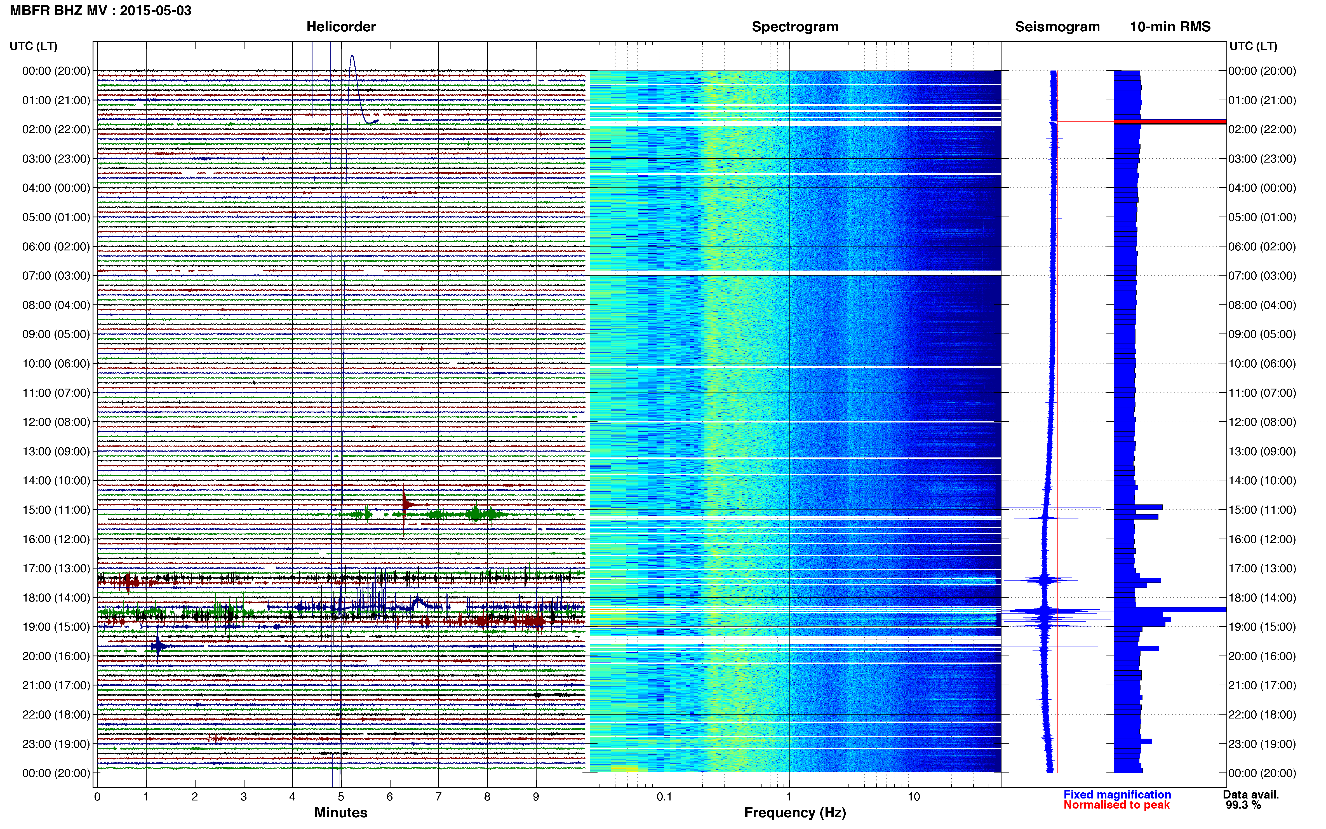This screenshot has width=1326, height=829.
Task: Click left time label '02:00 (22:00)'
Action: [56, 129]
